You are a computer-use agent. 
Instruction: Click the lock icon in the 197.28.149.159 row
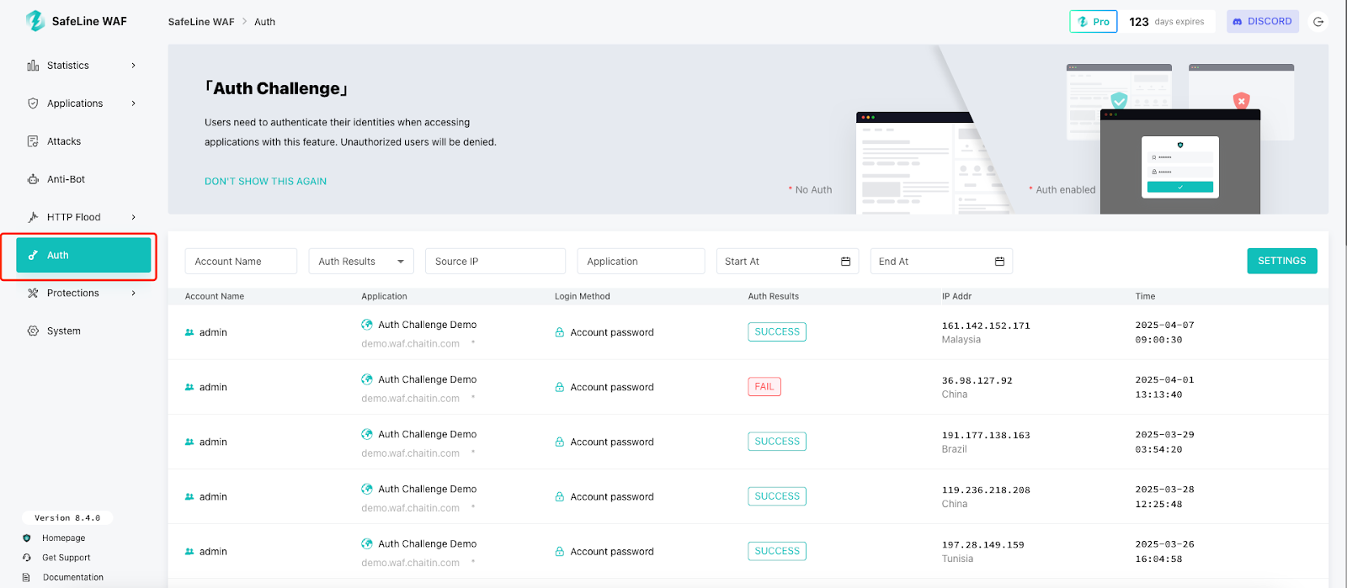pyautogui.click(x=559, y=552)
